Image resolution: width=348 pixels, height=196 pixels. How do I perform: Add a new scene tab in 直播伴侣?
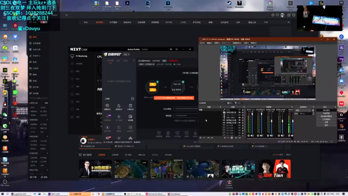click(x=134, y=61)
